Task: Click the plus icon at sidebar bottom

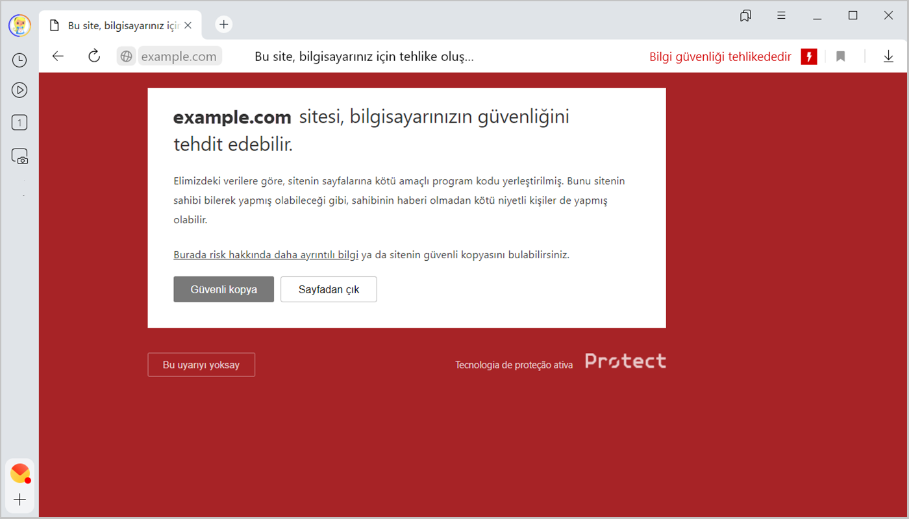Action: click(x=19, y=500)
